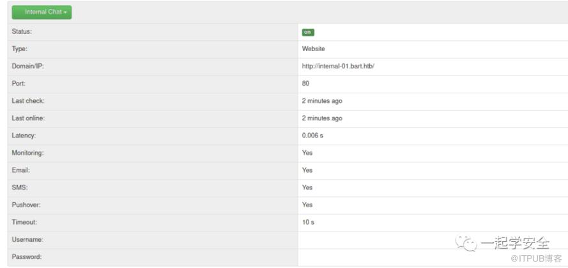Click the 'Domain/IP:' row label
The width and height of the screenshot is (568, 268).
tap(27, 66)
